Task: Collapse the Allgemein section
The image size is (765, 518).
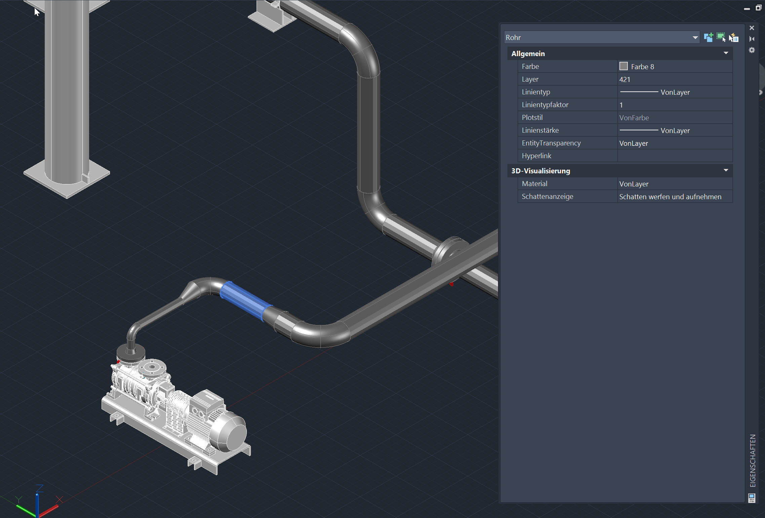Action: [x=725, y=53]
